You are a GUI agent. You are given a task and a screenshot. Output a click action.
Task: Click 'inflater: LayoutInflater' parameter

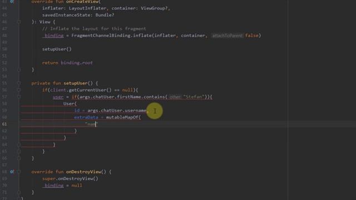tap(74, 8)
